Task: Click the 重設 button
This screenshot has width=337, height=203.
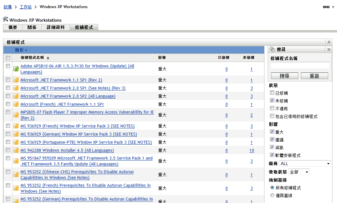Action: pos(315,76)
